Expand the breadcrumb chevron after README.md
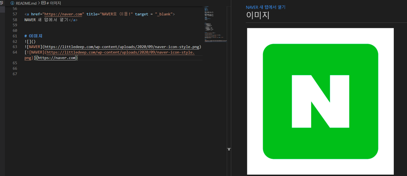Image resolution: width=407 pixels, height=176 pixels. [39, 3]
